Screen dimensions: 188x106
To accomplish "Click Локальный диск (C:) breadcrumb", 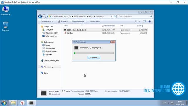I will pyautogui.click(x=62, y=16).
